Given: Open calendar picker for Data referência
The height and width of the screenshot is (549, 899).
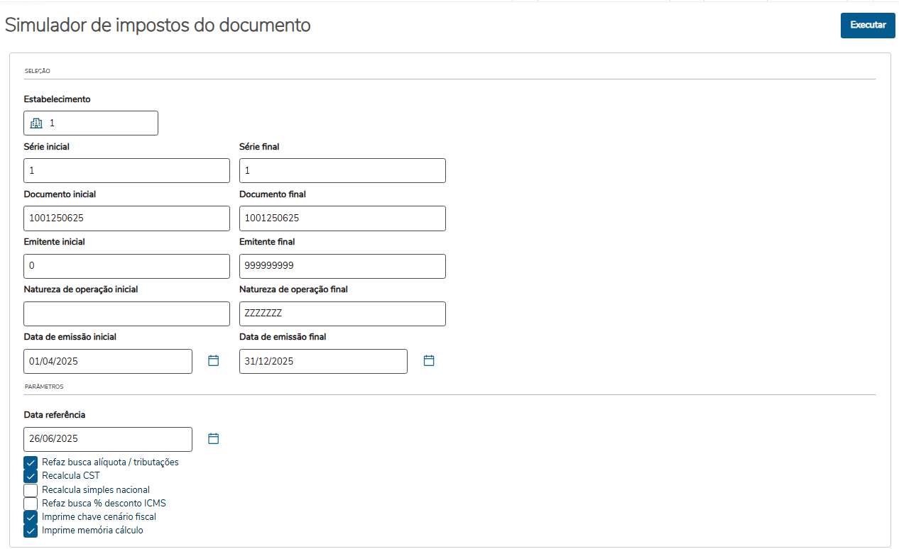Looking at the screenshot, I should [214, 439].
